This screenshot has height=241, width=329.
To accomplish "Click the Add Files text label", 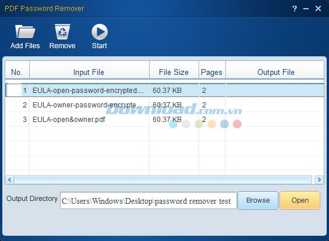I will (x=25, y=46).
